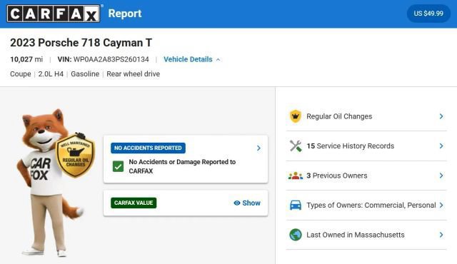457x264 pixels.
Task: Open the Regular Oil Changes row
Action: 366,116
